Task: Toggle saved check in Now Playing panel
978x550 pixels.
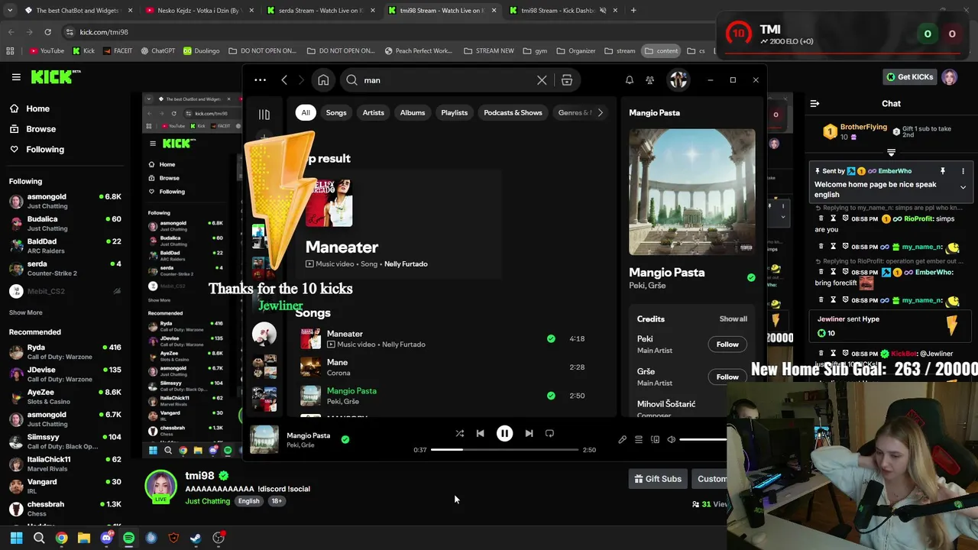Action: pos(751,277)
